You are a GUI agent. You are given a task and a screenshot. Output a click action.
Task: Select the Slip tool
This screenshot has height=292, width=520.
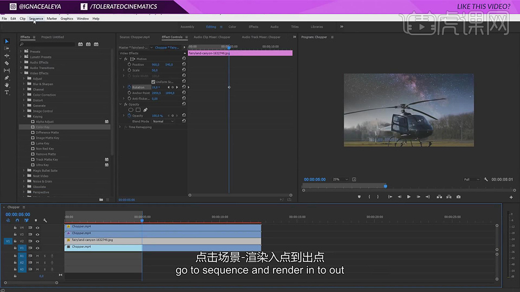click(x=7, y=70)
